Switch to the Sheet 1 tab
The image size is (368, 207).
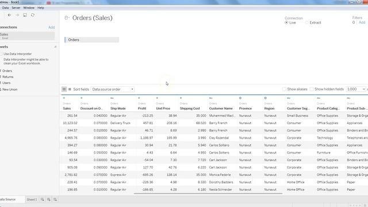[x=32, y=200]
